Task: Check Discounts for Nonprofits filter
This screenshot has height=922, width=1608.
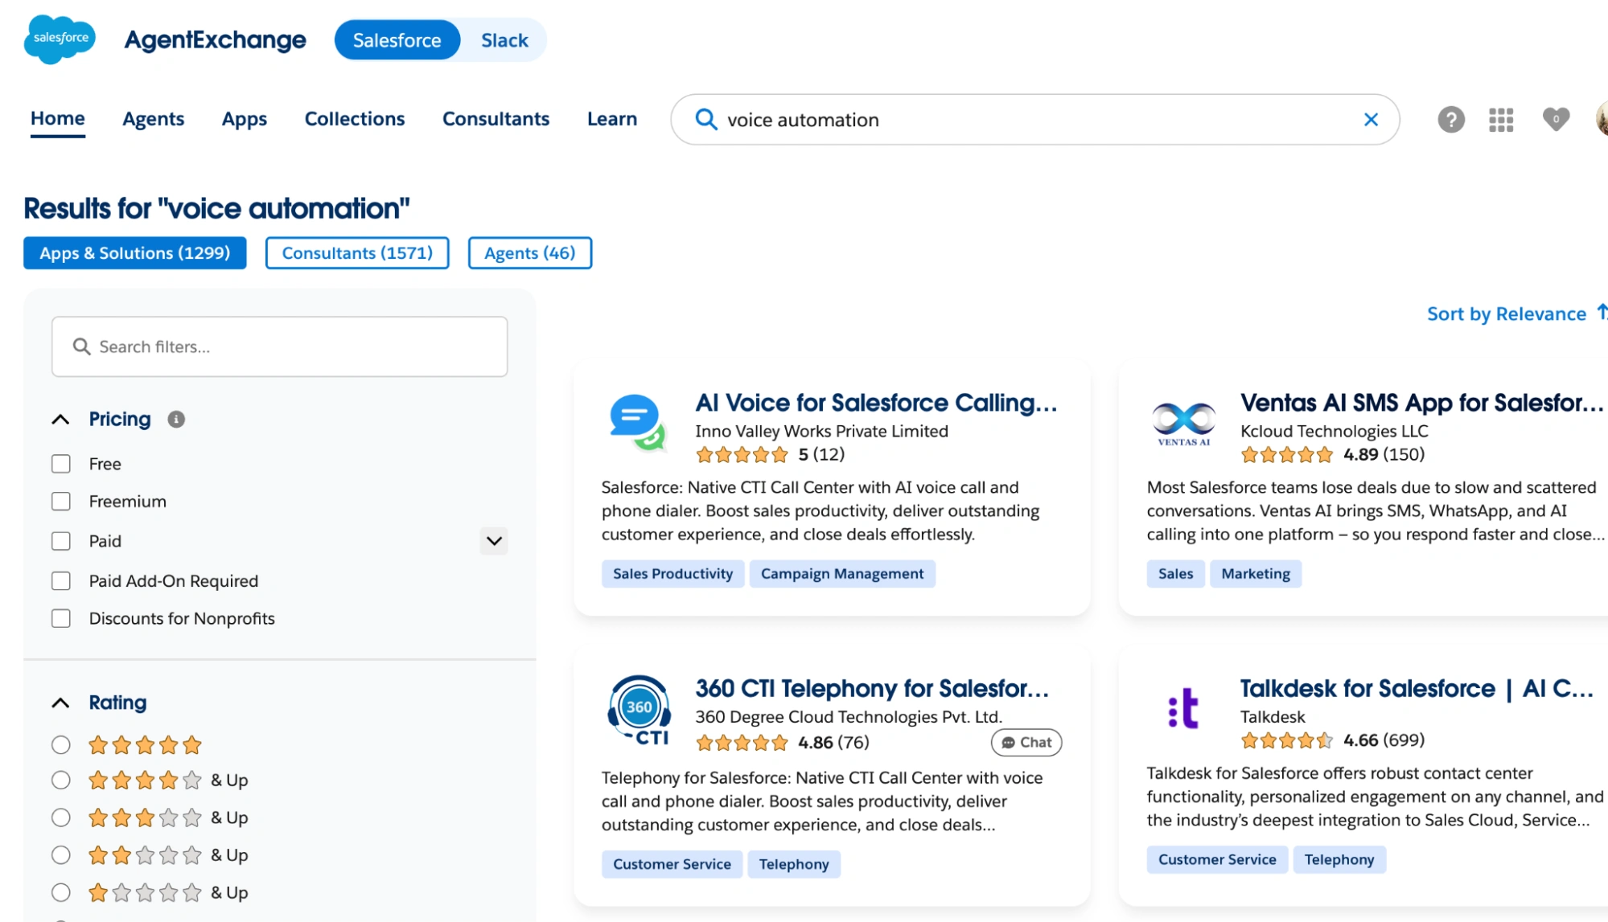Action: [x=61, y=618]
